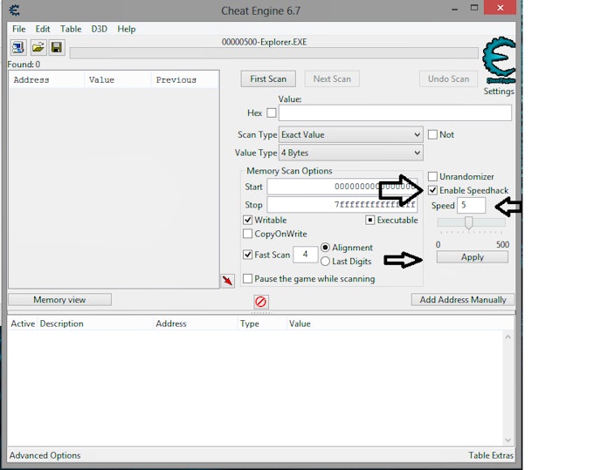Enable the CopyOnWrite checkbox

[247, 234]
